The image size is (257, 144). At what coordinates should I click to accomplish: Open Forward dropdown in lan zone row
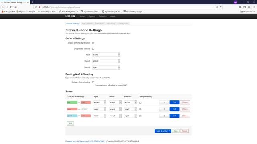point(131,102)
